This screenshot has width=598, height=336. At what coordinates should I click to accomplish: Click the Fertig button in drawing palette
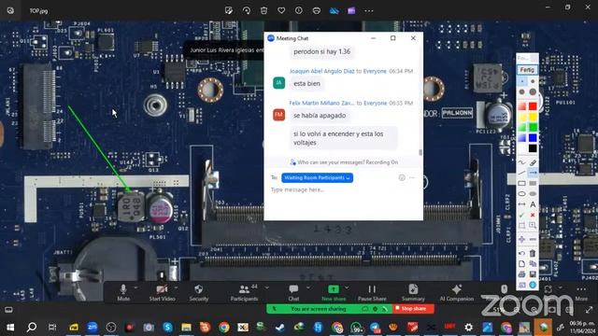click(x=527, y=70)
